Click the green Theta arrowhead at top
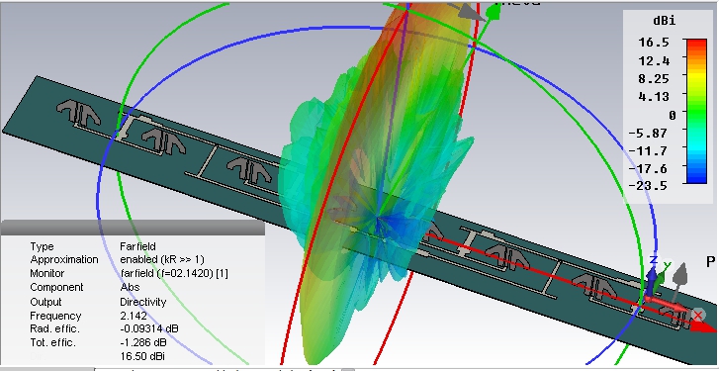Screen dimensions: 719x371 493,13
